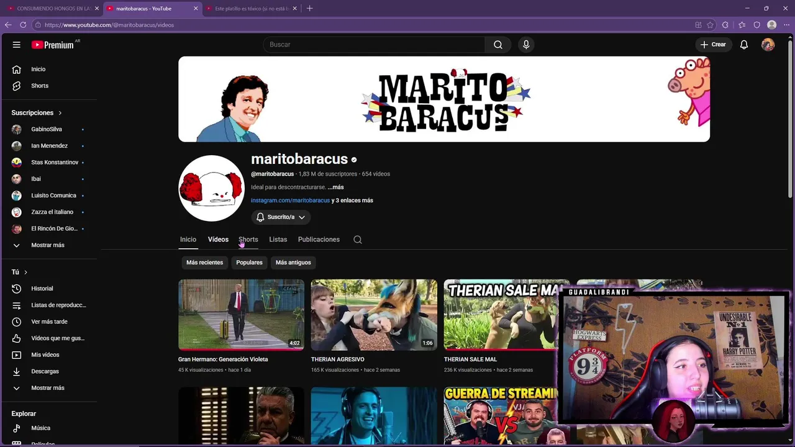Viewport: 795px width, 447px height.
Task: Click the address bar URL
Action: pos(109,25)
